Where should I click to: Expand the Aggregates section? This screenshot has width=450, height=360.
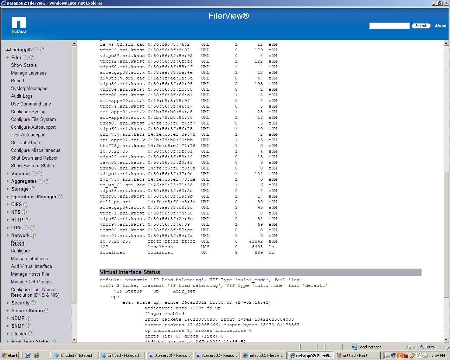click(24, 181)
